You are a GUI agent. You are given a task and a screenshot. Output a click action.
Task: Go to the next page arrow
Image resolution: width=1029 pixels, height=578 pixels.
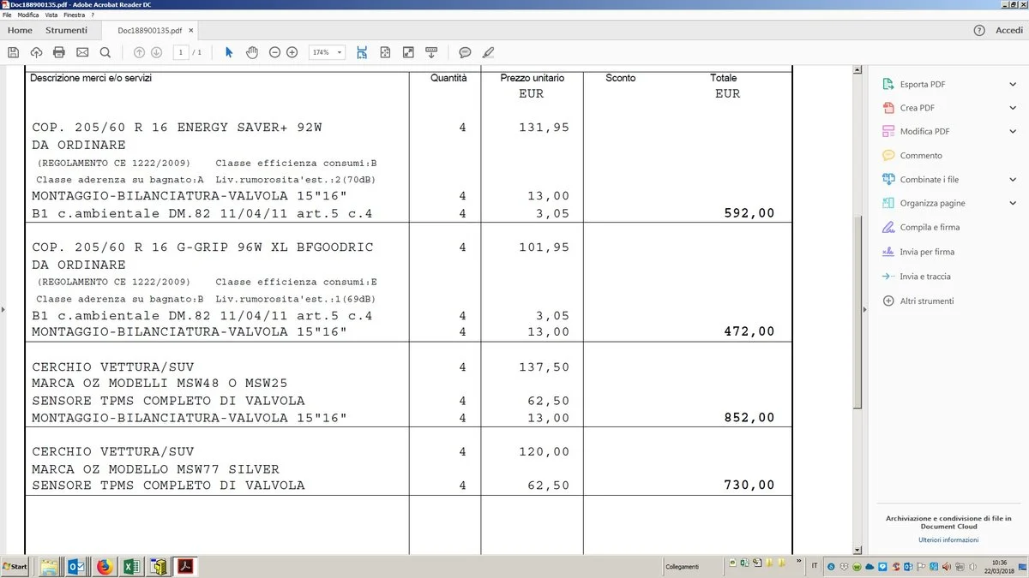156,52
